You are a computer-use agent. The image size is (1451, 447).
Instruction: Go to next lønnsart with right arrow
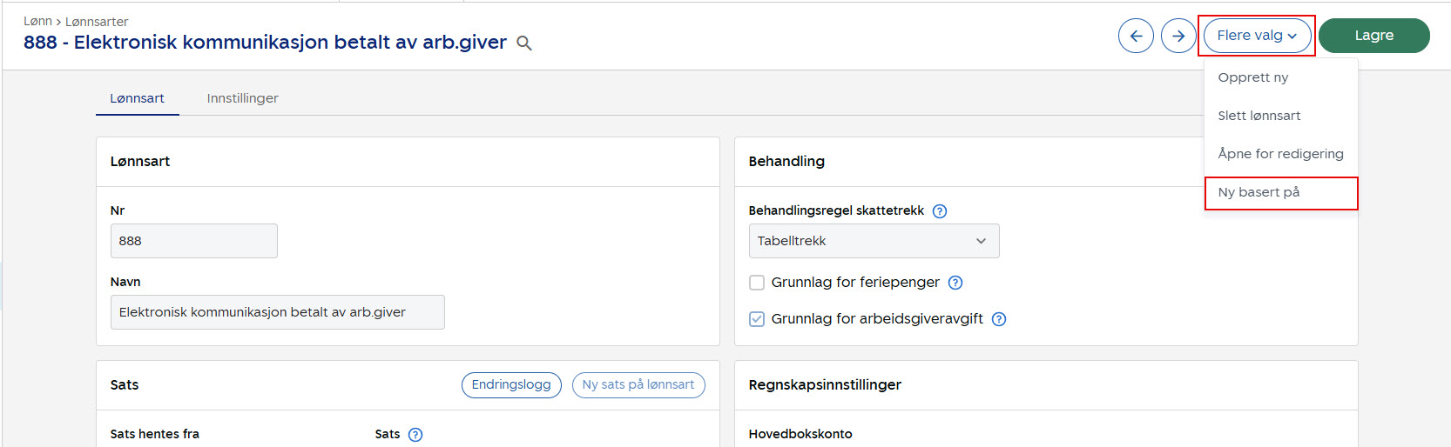[1178, 36]
